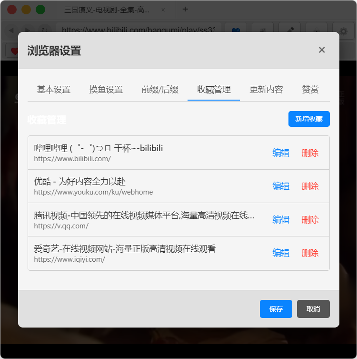Click the 收藏管理 section heading

tap(47, 120)
